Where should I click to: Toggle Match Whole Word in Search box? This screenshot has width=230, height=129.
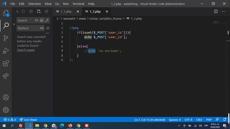tap(42, 20)
